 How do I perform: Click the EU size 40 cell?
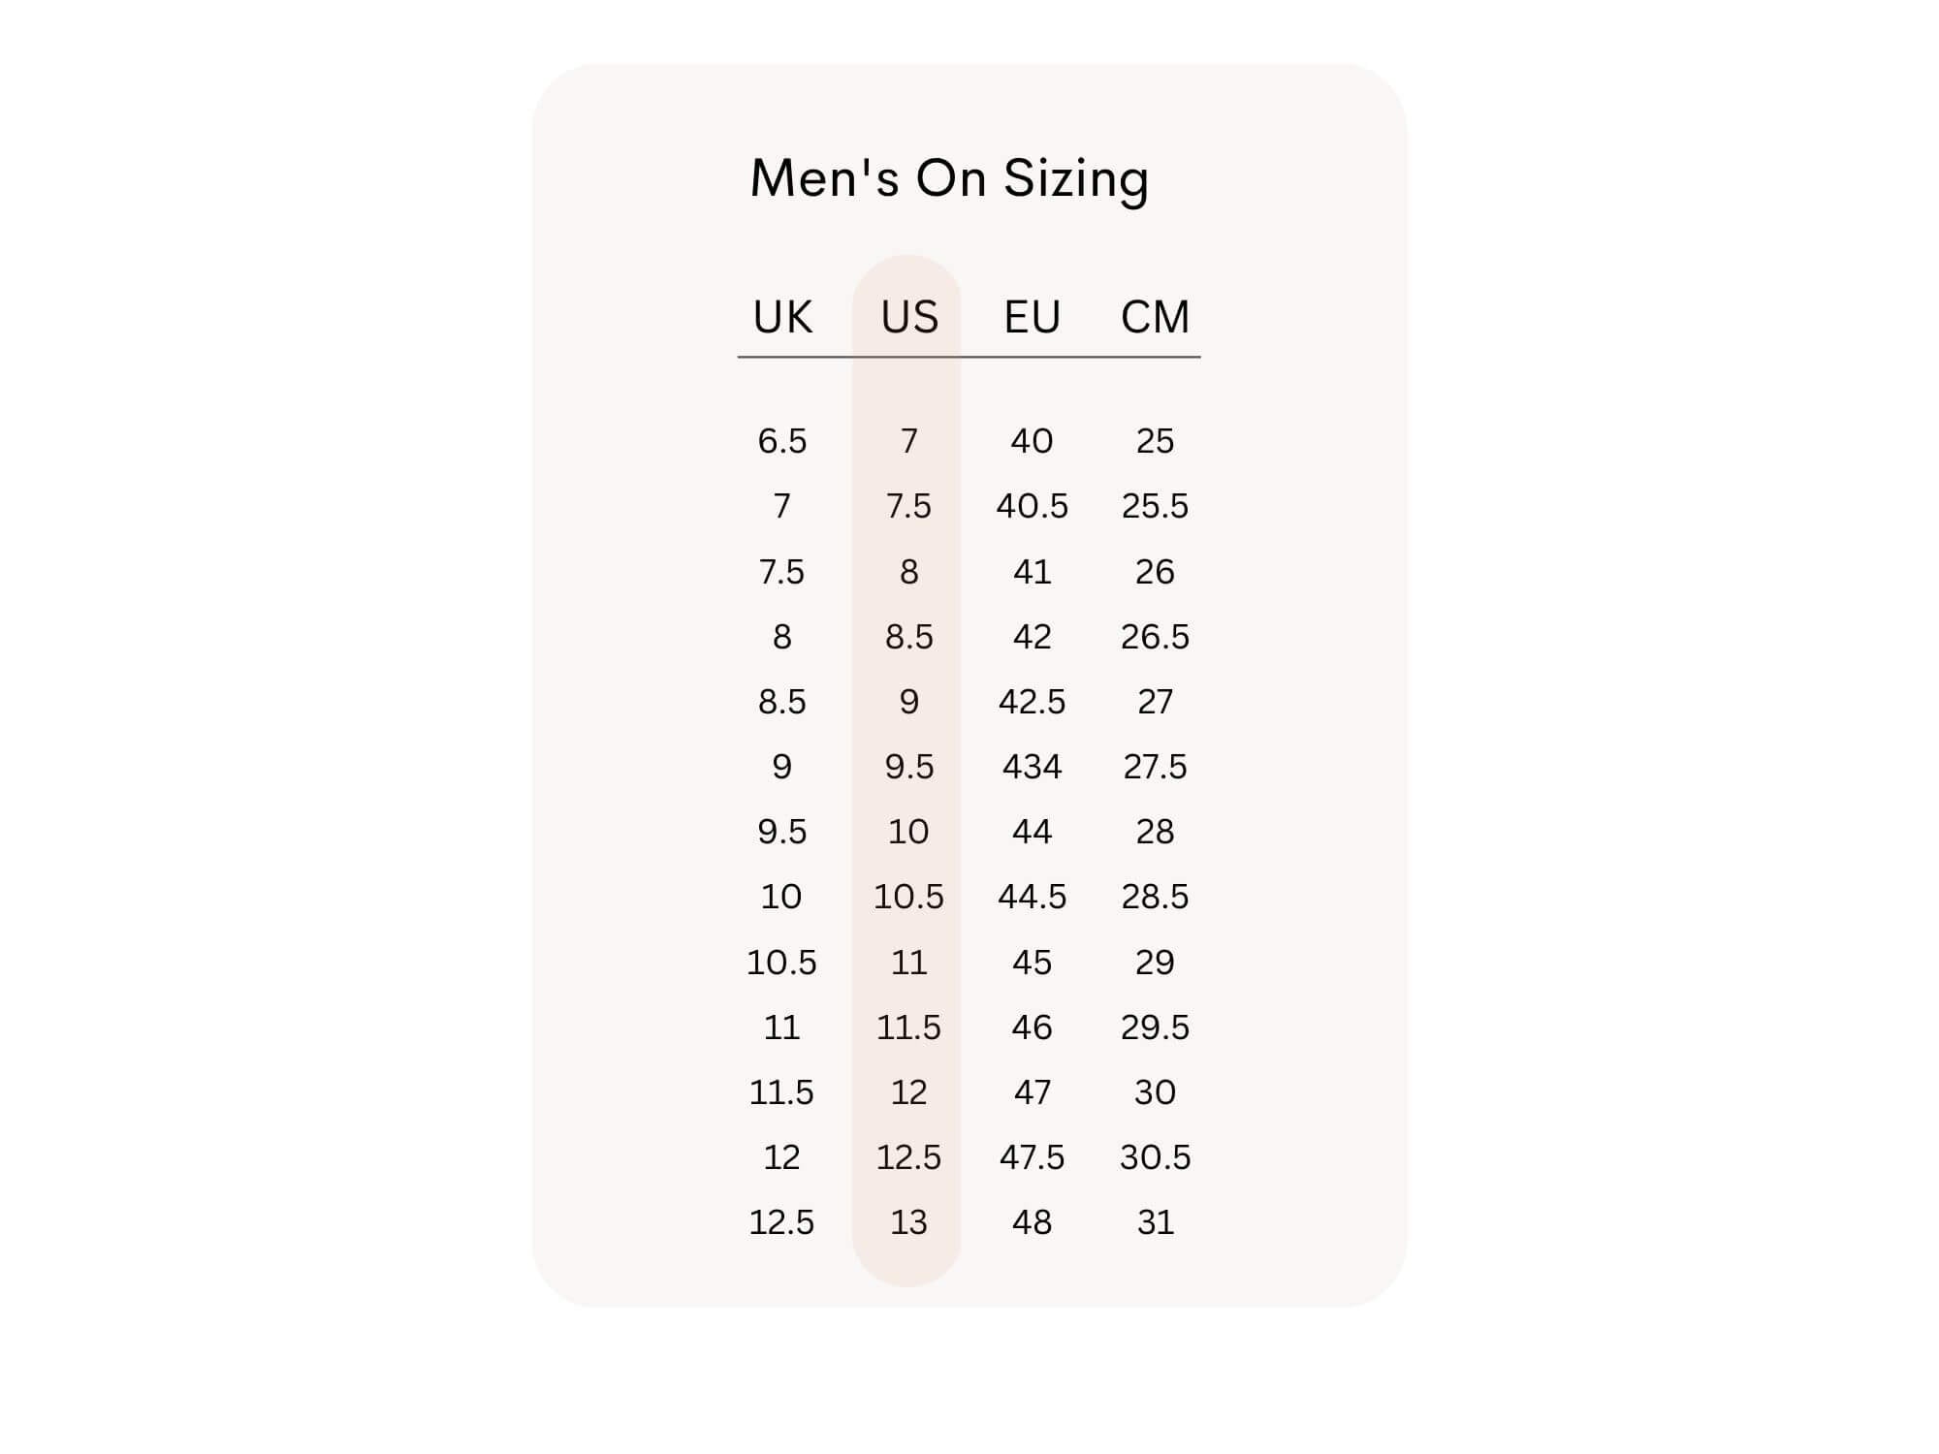click(x=1032, y=441)
